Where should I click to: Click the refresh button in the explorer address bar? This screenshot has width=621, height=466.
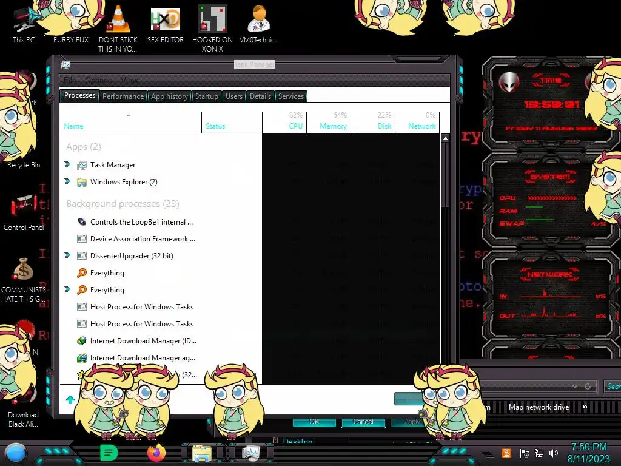click(x=588, y=386)
